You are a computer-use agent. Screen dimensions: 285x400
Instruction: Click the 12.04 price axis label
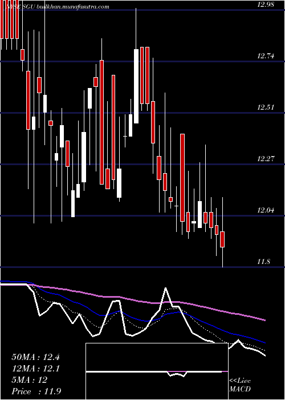(266, 210)
